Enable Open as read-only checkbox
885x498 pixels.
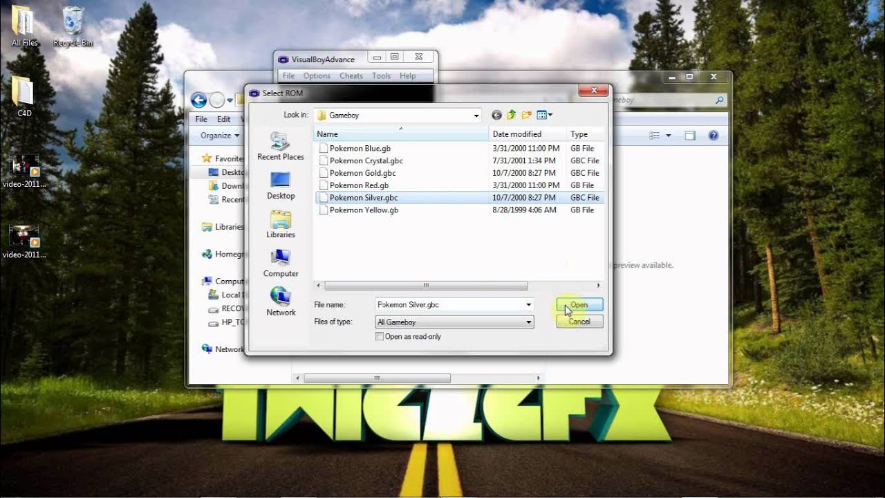coord(379,337)
